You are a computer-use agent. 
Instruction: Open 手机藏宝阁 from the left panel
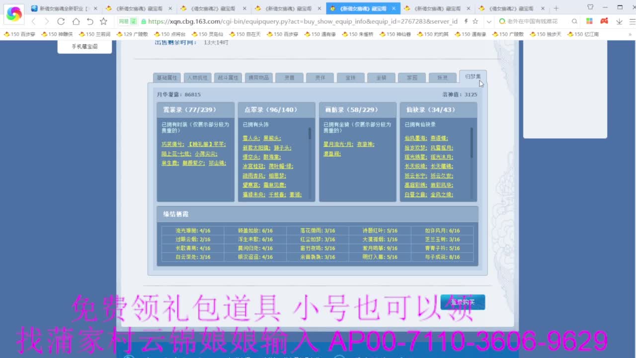pyautogui.click(x=84, y=45)
